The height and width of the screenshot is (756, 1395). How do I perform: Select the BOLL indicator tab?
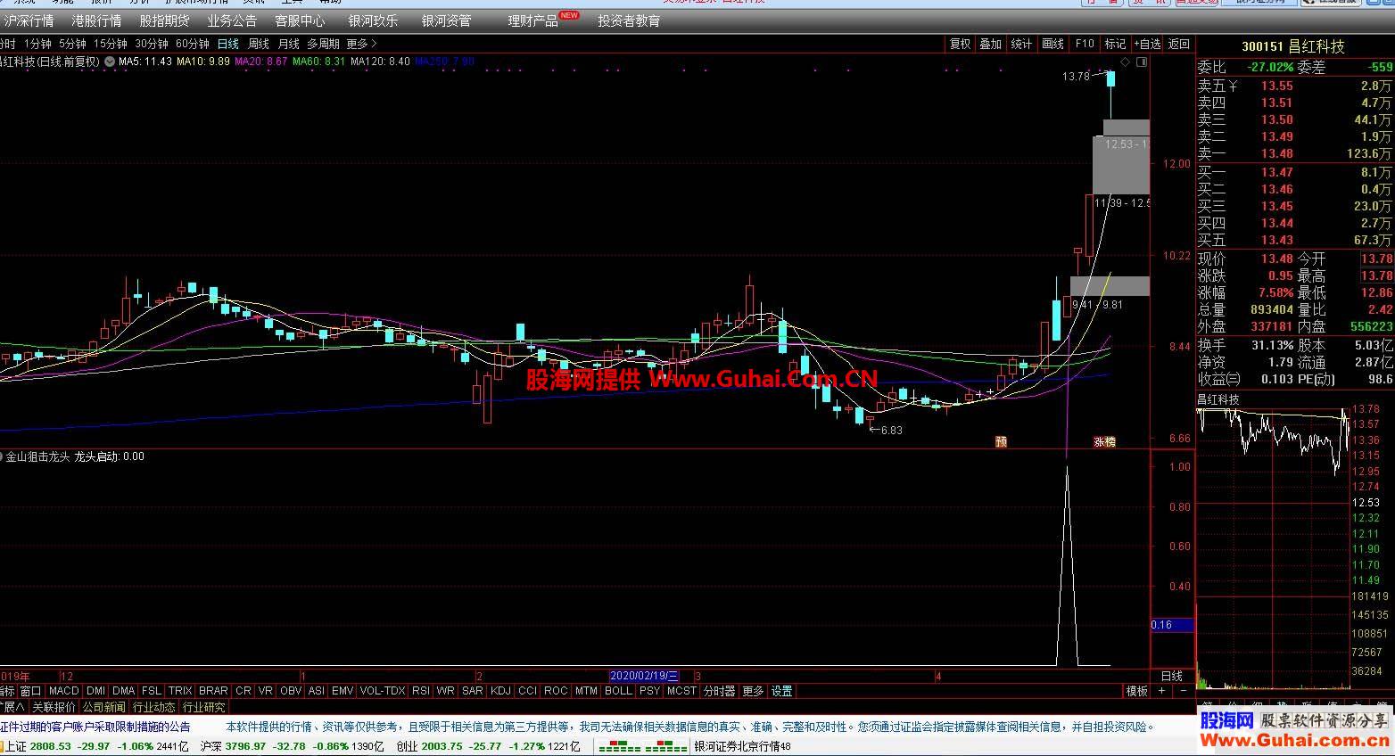pyautogui.click(x=618, y=691)
